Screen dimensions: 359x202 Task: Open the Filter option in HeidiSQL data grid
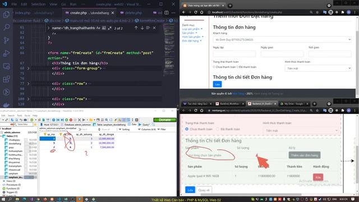click(x=162, y=130)
